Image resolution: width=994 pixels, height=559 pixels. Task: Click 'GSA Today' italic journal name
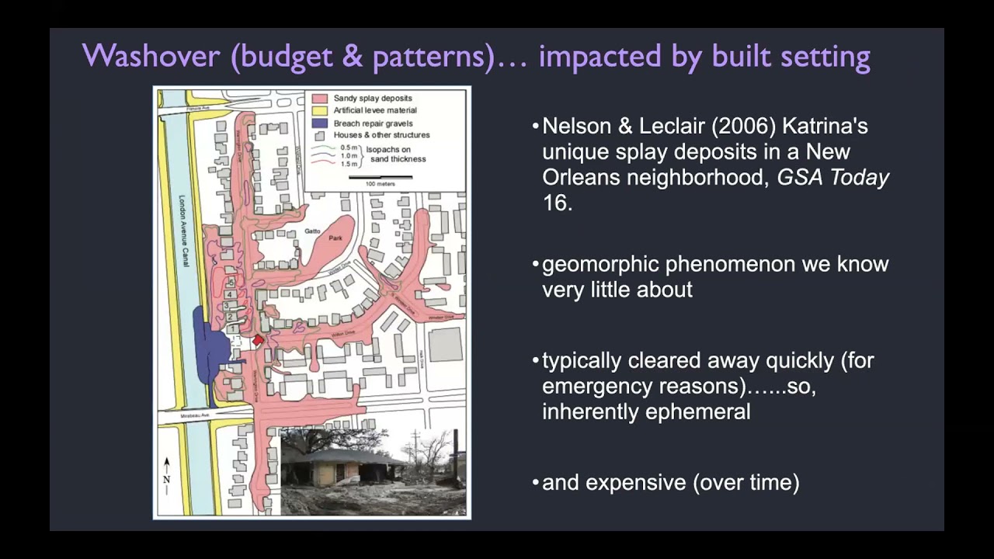(x=833, y=177)
